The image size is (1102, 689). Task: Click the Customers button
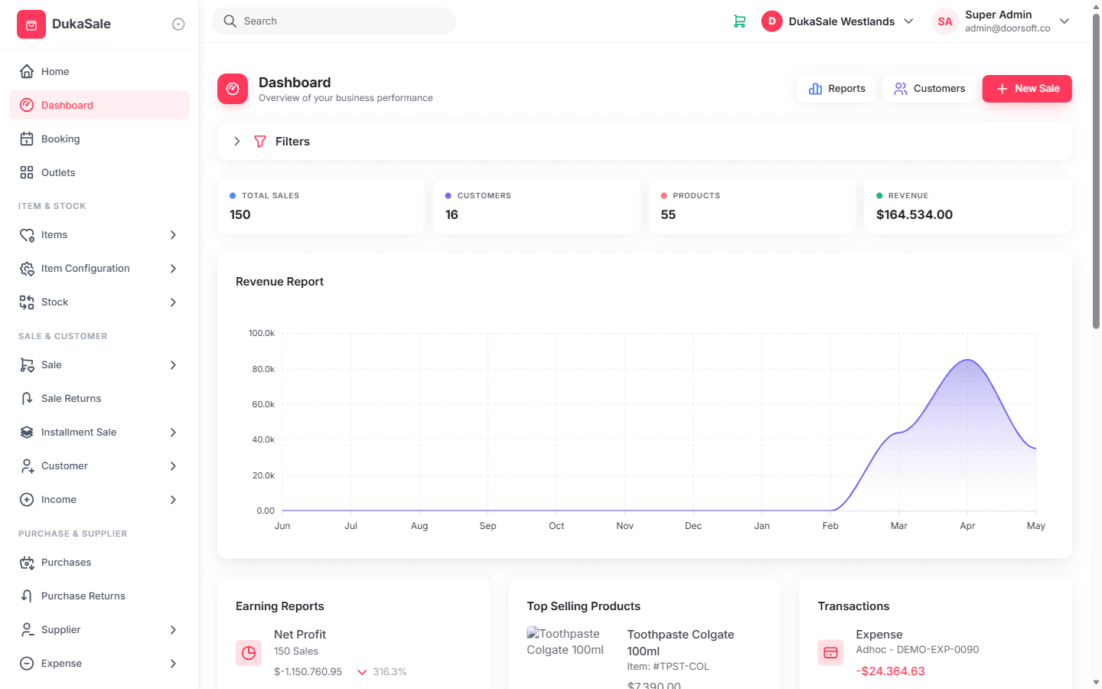pyautogui.click(x=930, y=89)
